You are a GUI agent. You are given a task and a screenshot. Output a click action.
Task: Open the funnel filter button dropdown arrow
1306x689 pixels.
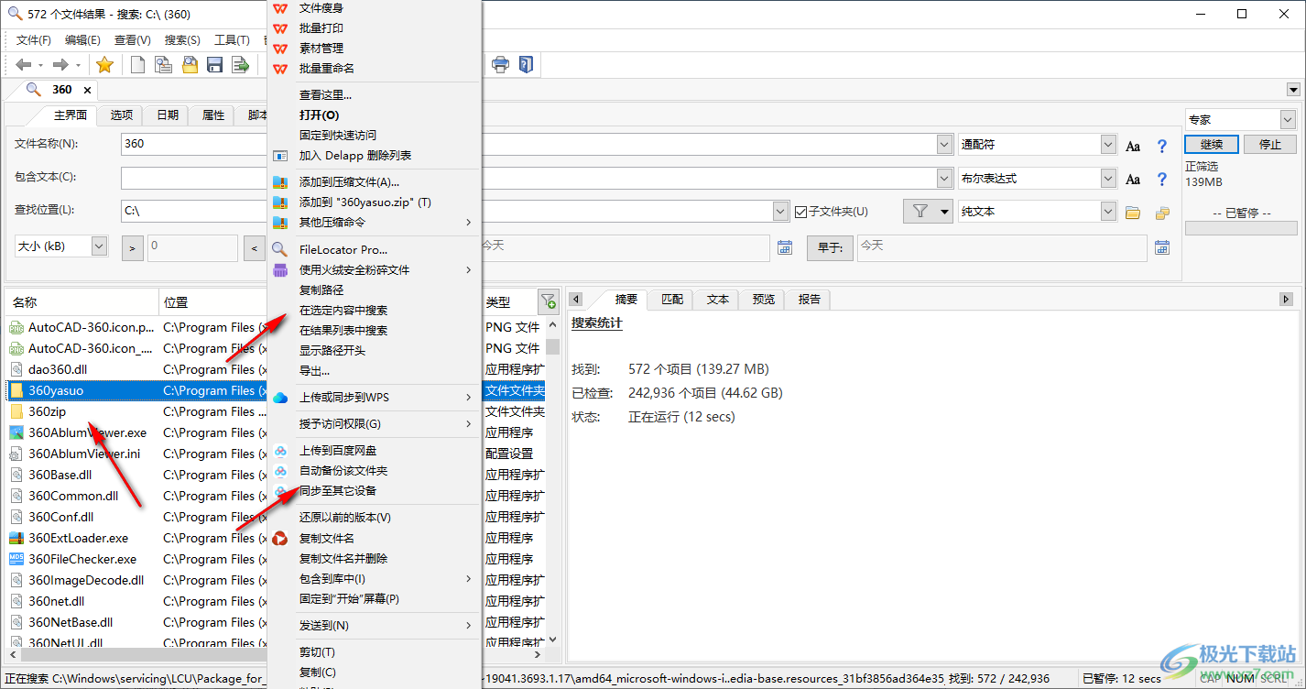(943, 212)
